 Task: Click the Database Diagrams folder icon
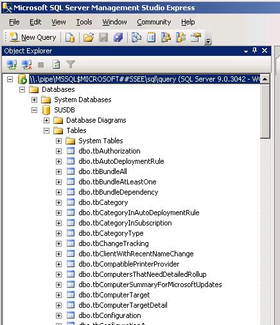pos(58,120)
